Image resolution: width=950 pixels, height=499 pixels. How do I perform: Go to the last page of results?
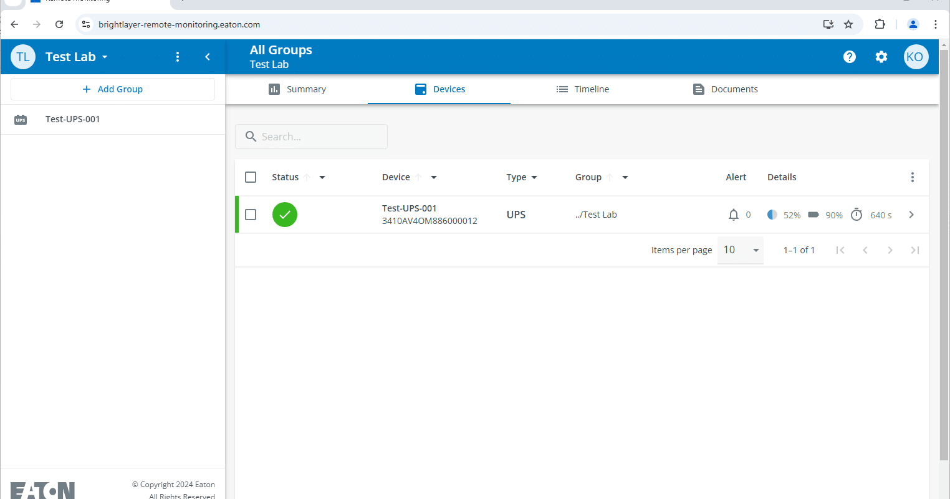click(x=915, y=250)
